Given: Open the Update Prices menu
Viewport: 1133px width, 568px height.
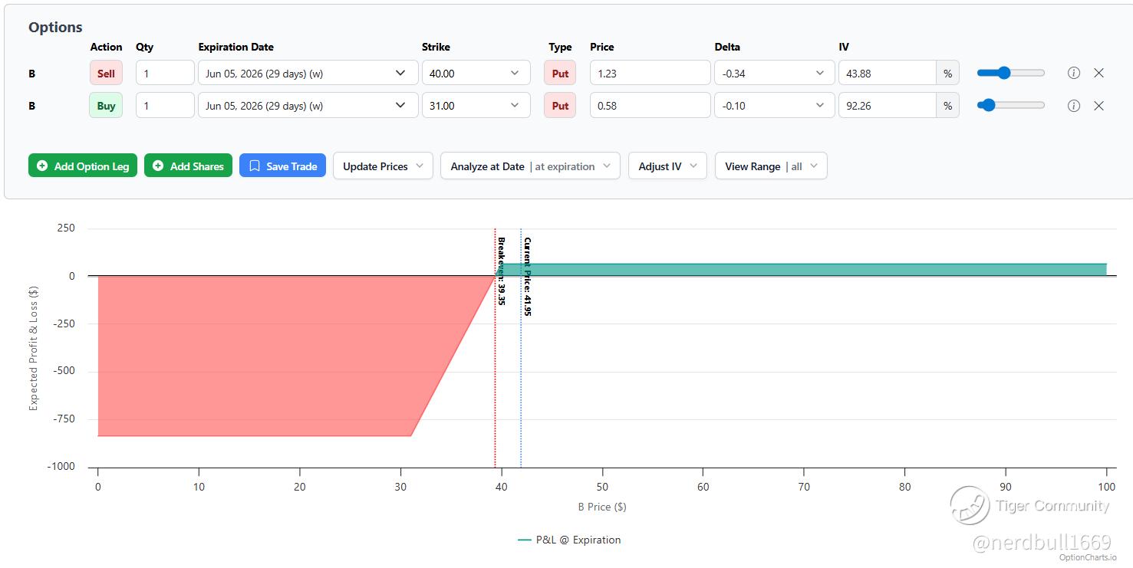Looking at the screenshot, I should click(383, 166).
